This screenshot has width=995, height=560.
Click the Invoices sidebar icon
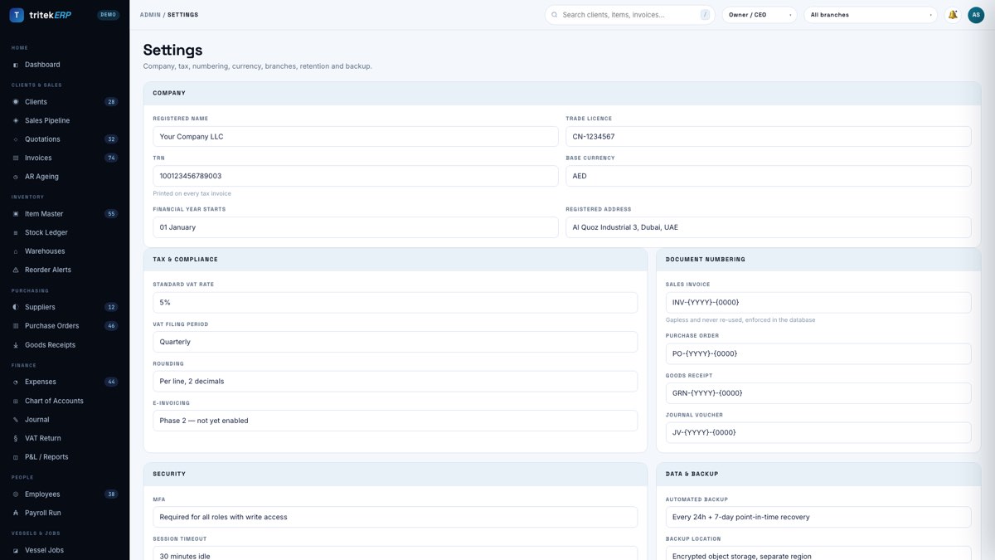tap(16, 158)
